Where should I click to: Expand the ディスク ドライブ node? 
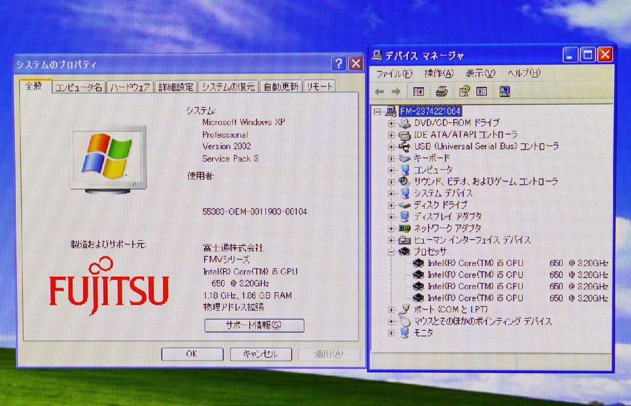(391, 205)
